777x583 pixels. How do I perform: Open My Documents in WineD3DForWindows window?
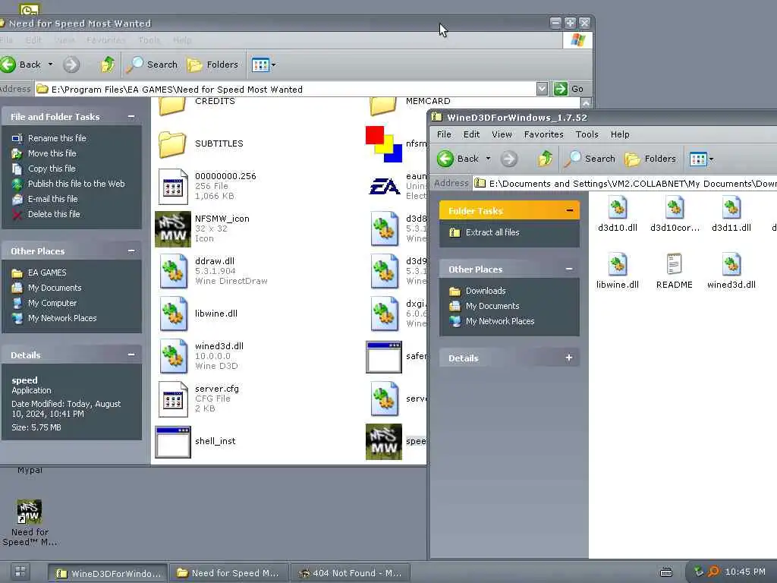tap(492, 307)
